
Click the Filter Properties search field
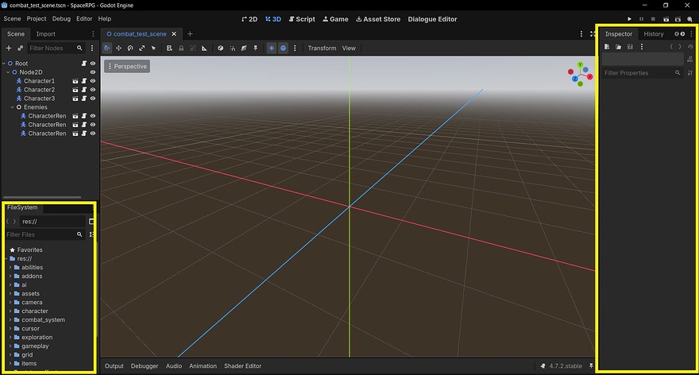[x=643, y=72]
